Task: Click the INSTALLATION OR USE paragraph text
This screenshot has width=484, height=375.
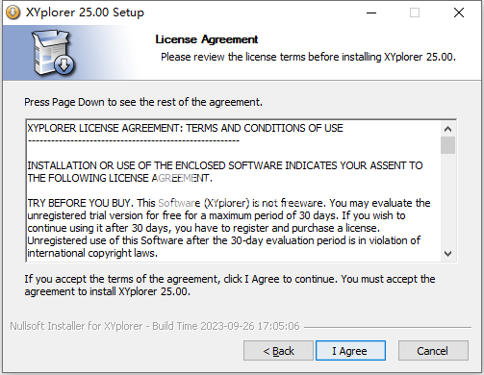Action: 225,172
